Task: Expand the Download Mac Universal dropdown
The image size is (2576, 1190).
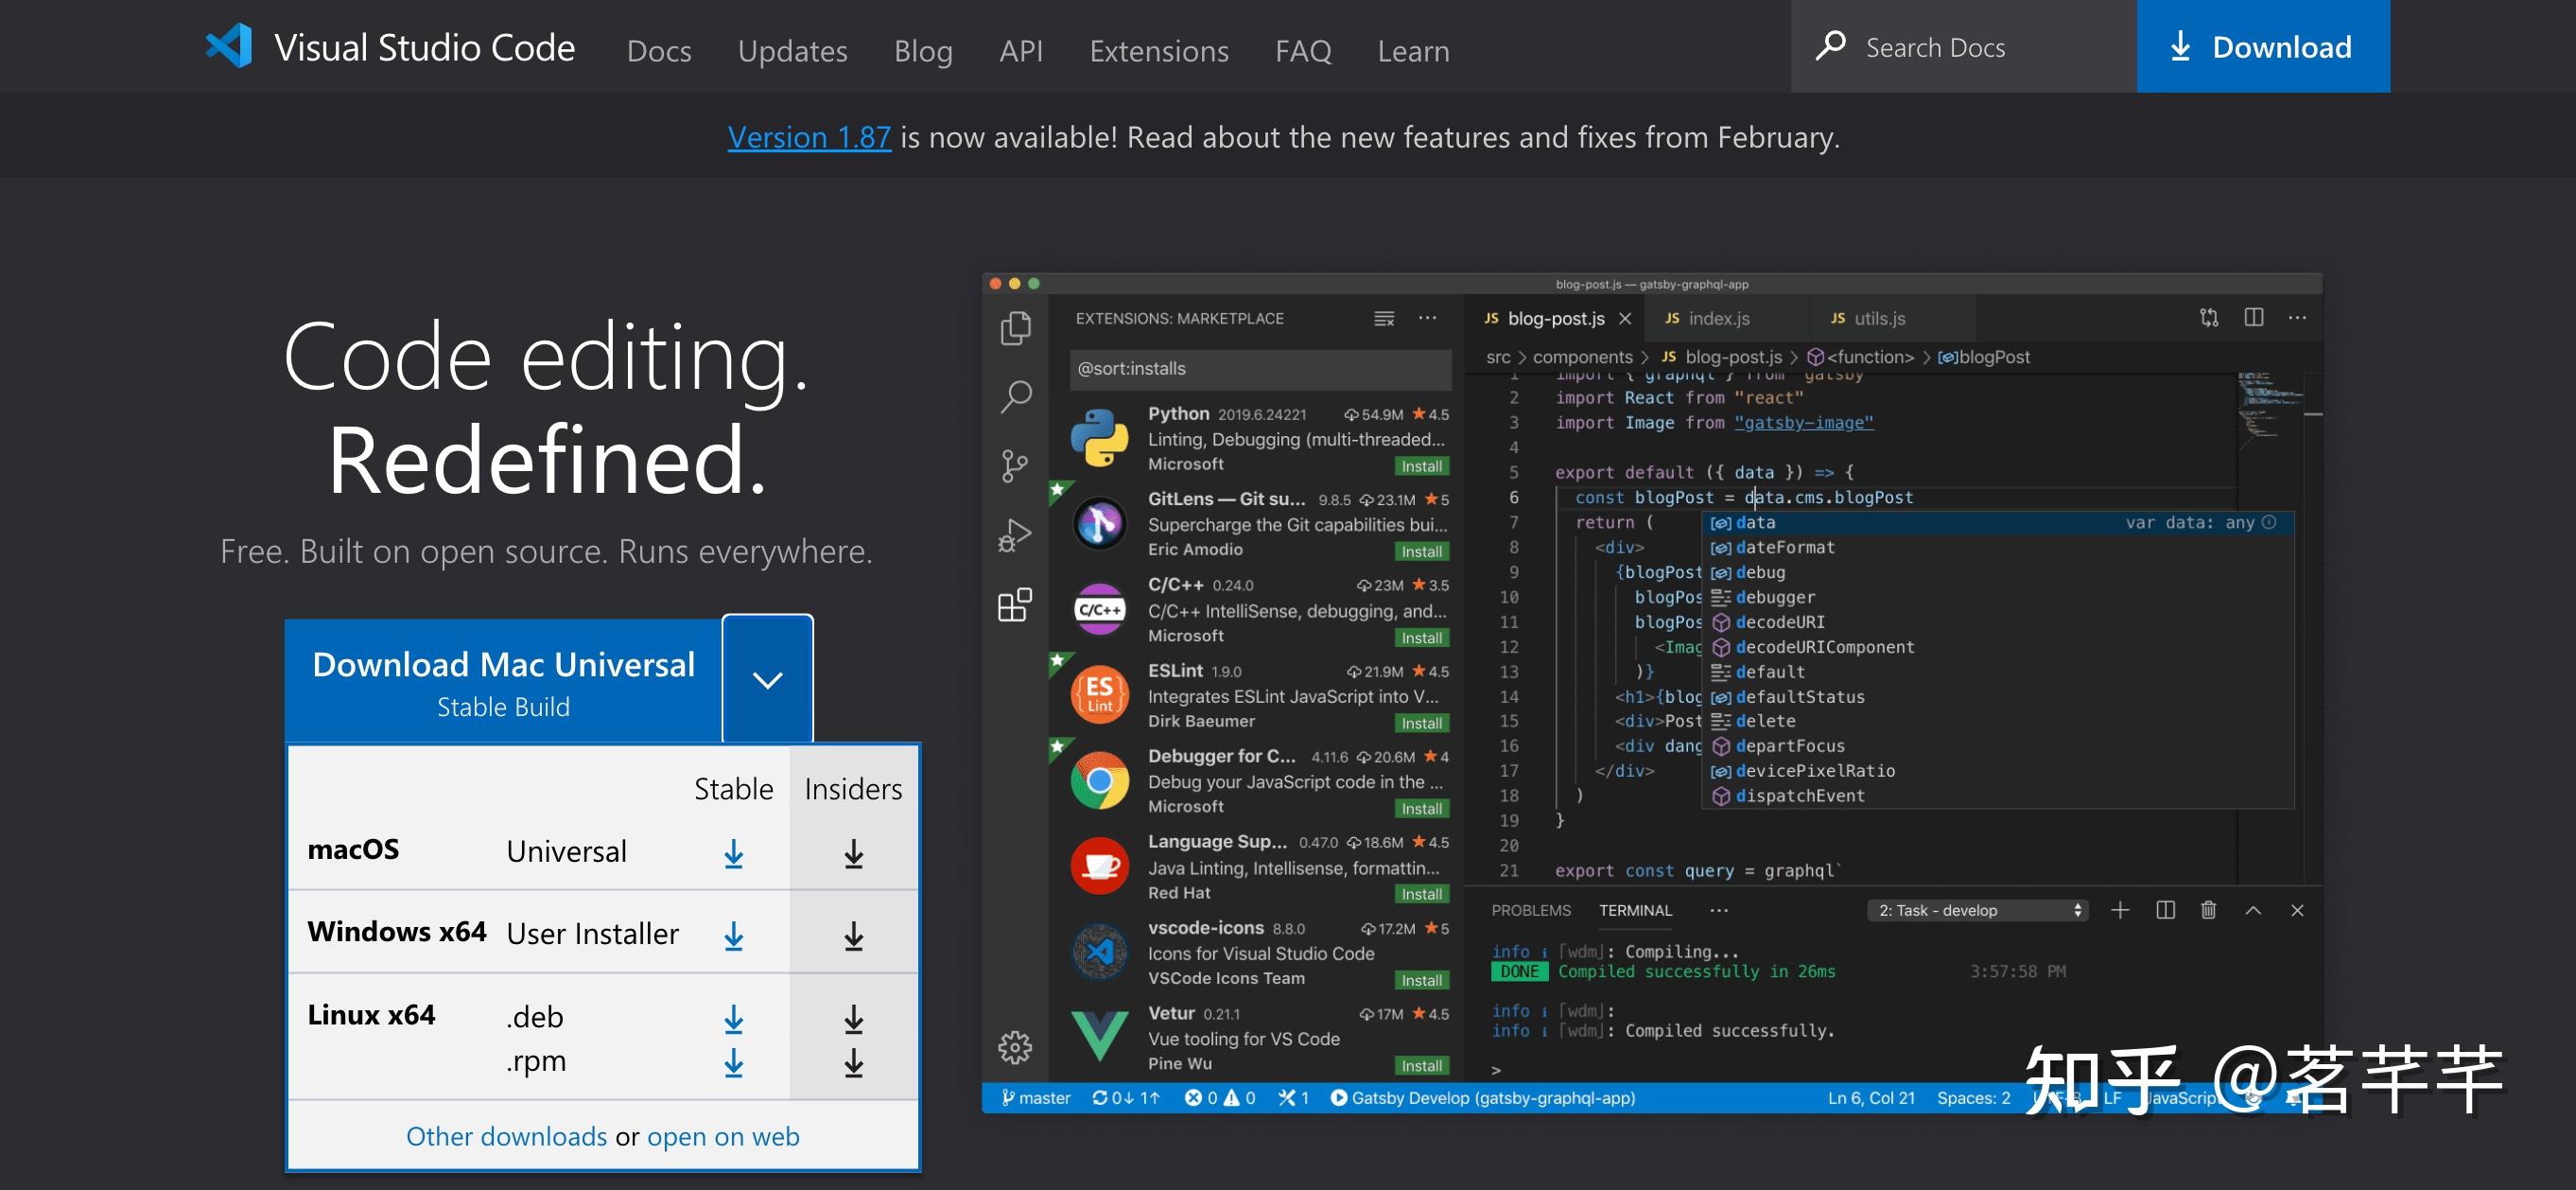Action: (x=767, y=680)
